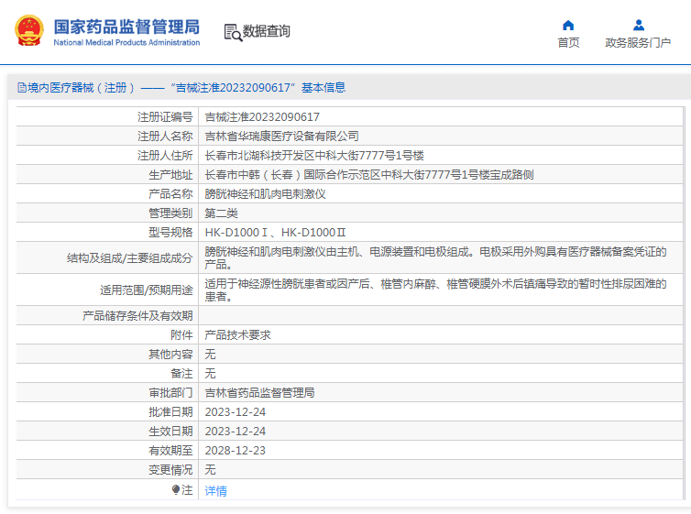Click the national emblem logo
691x514 pixels.
pyautogui.click(x=29, y=31)
